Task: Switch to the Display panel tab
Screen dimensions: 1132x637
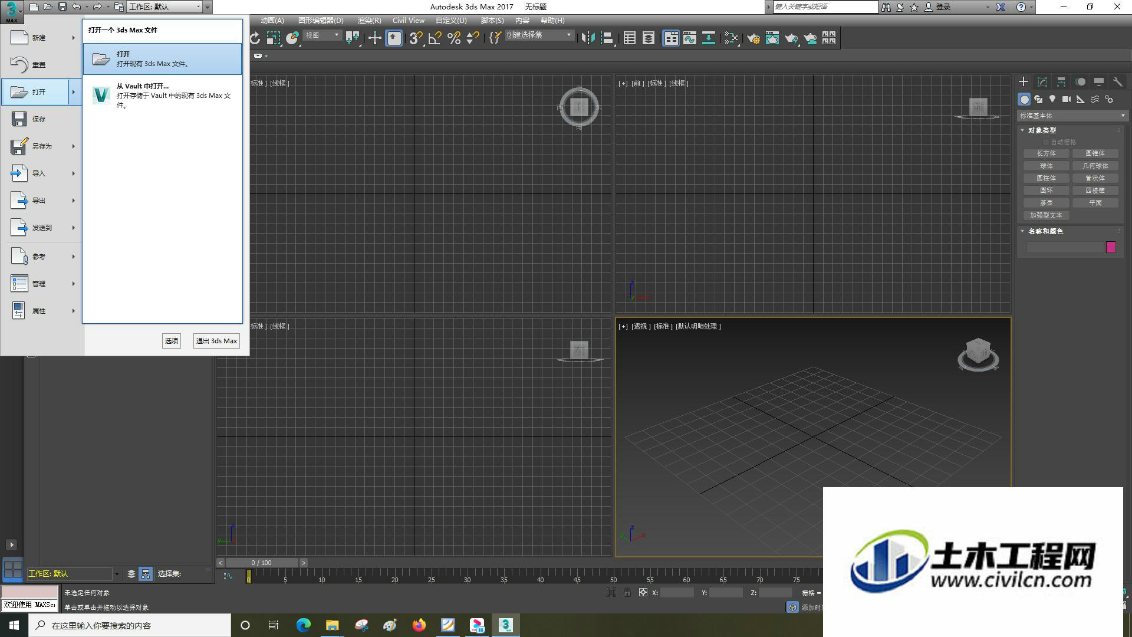Action: pos(1099,82)
